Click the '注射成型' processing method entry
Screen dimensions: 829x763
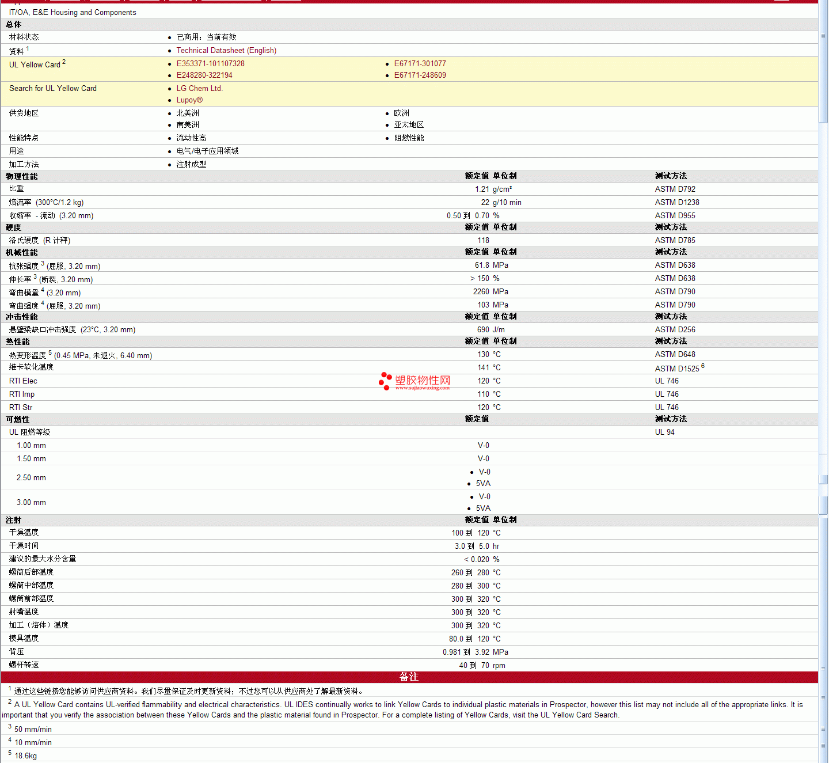coord(191,165)
